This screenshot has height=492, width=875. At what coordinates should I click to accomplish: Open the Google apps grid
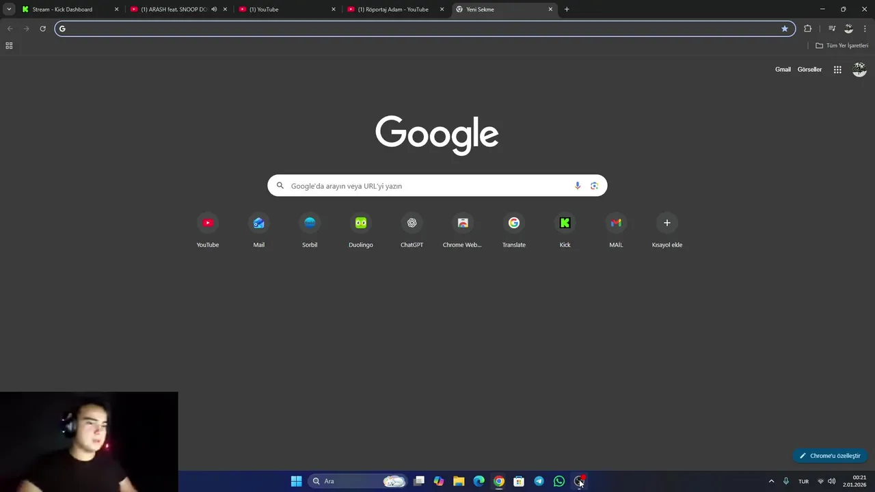click(837, 70)
